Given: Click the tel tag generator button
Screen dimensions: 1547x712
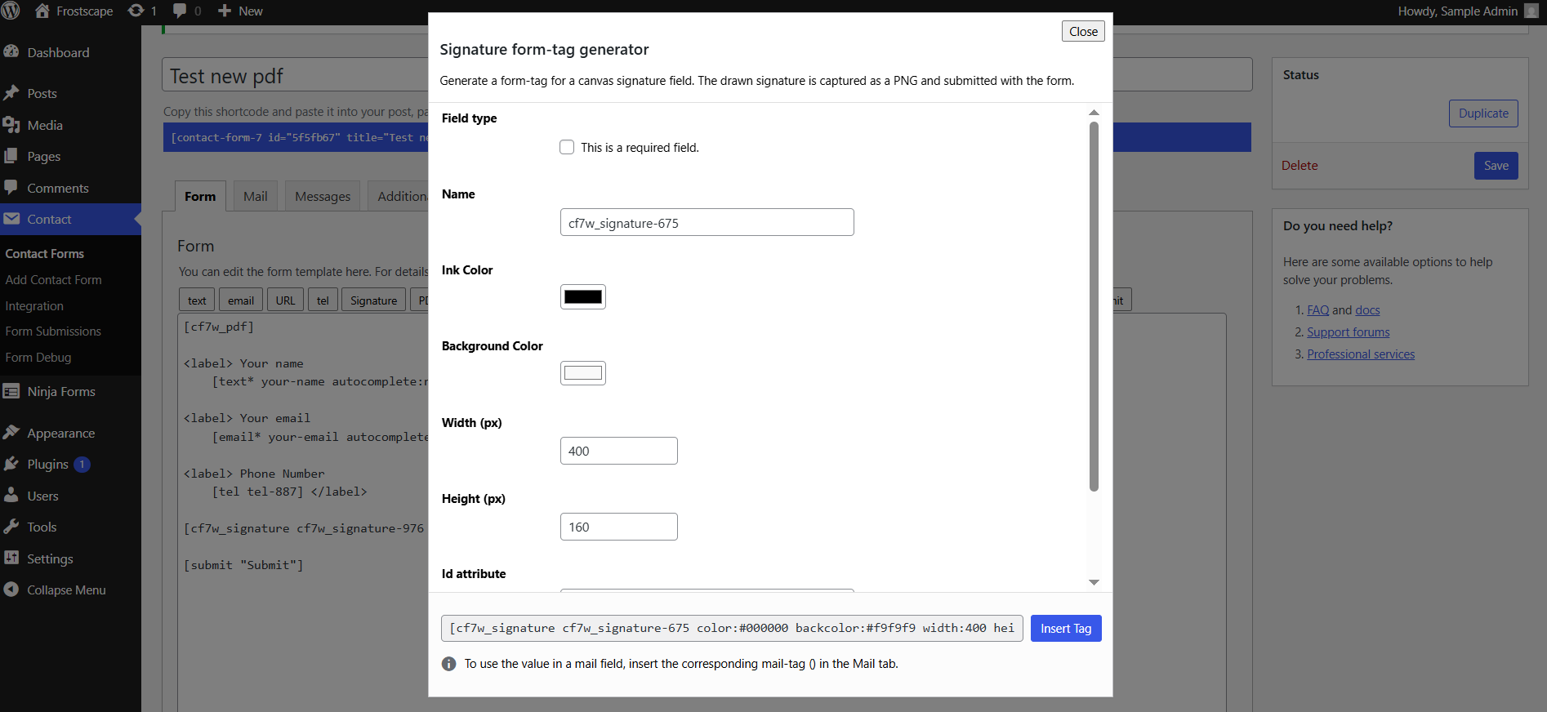Looking at the screenshot, I should coord(323,300).
